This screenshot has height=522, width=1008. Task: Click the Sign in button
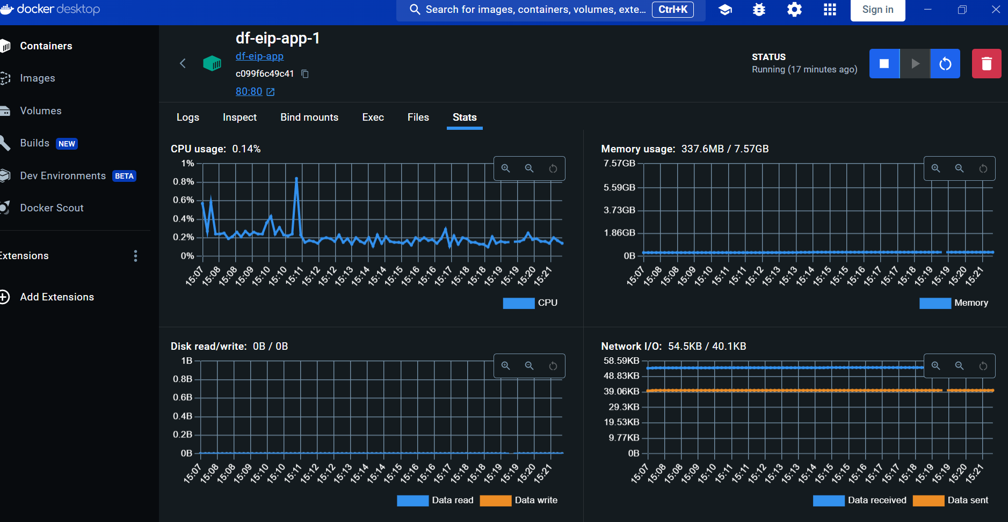pos(878,10)
